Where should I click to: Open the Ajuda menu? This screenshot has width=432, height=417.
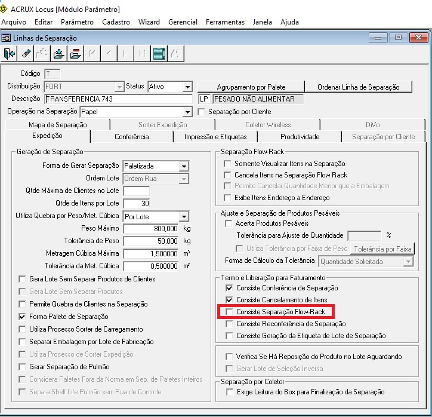(289, 22)
